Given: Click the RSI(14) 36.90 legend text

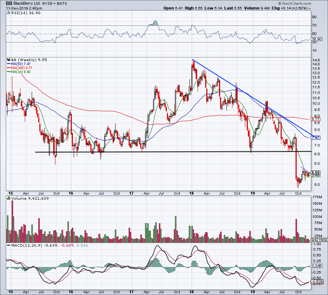Looking at the screenshot, I should (x=26, y=13).
